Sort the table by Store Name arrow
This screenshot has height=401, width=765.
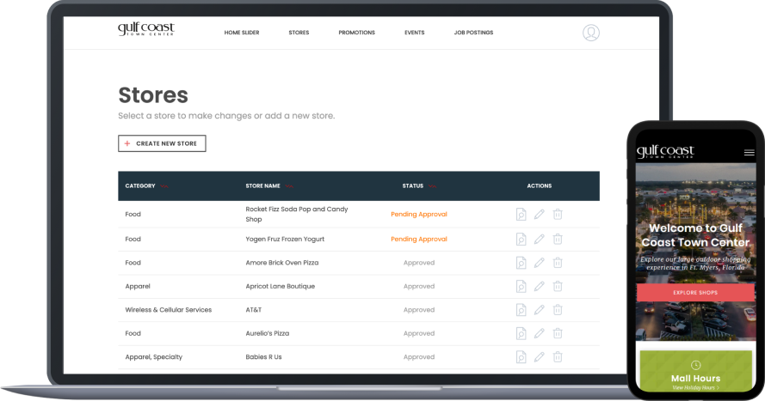click(290, 186)
